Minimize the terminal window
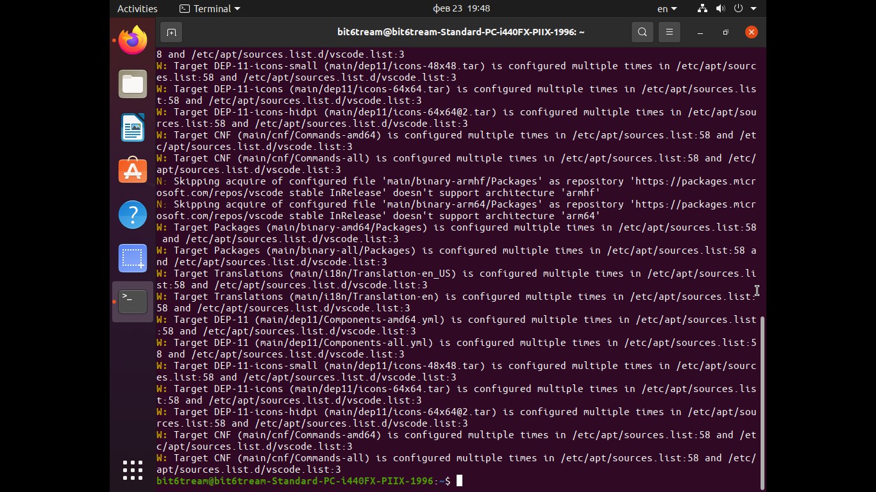Screen dimensions: 876x492 tap(700, 32)
